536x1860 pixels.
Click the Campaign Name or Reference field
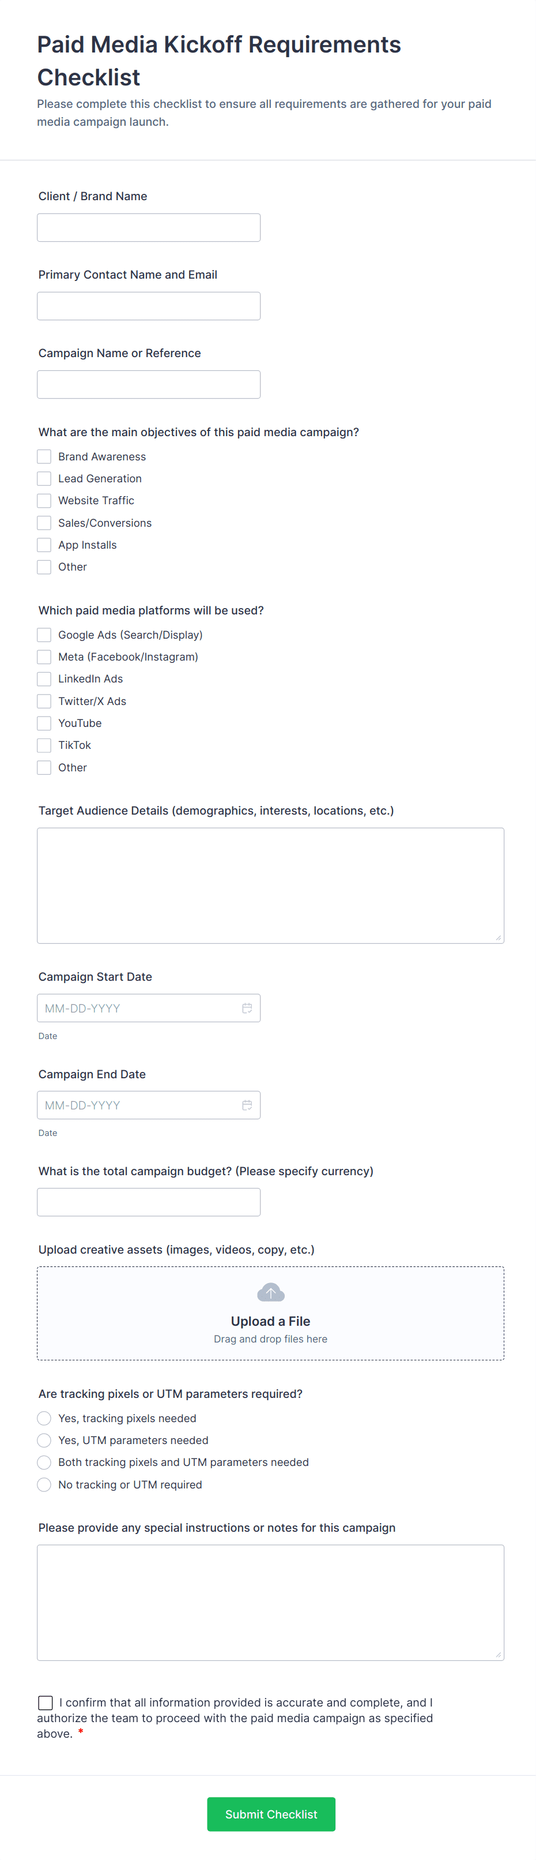(149, 384)
